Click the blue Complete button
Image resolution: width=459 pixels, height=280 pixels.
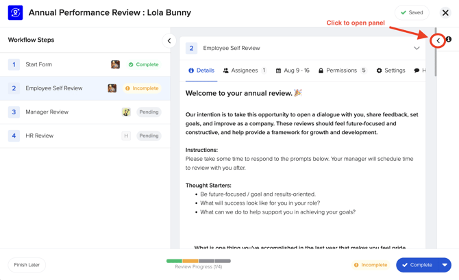click(417, 265)
